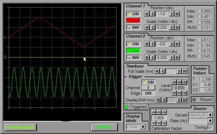Fast-decrease Channel 2 position with double-left arrow

click(147, 44)
